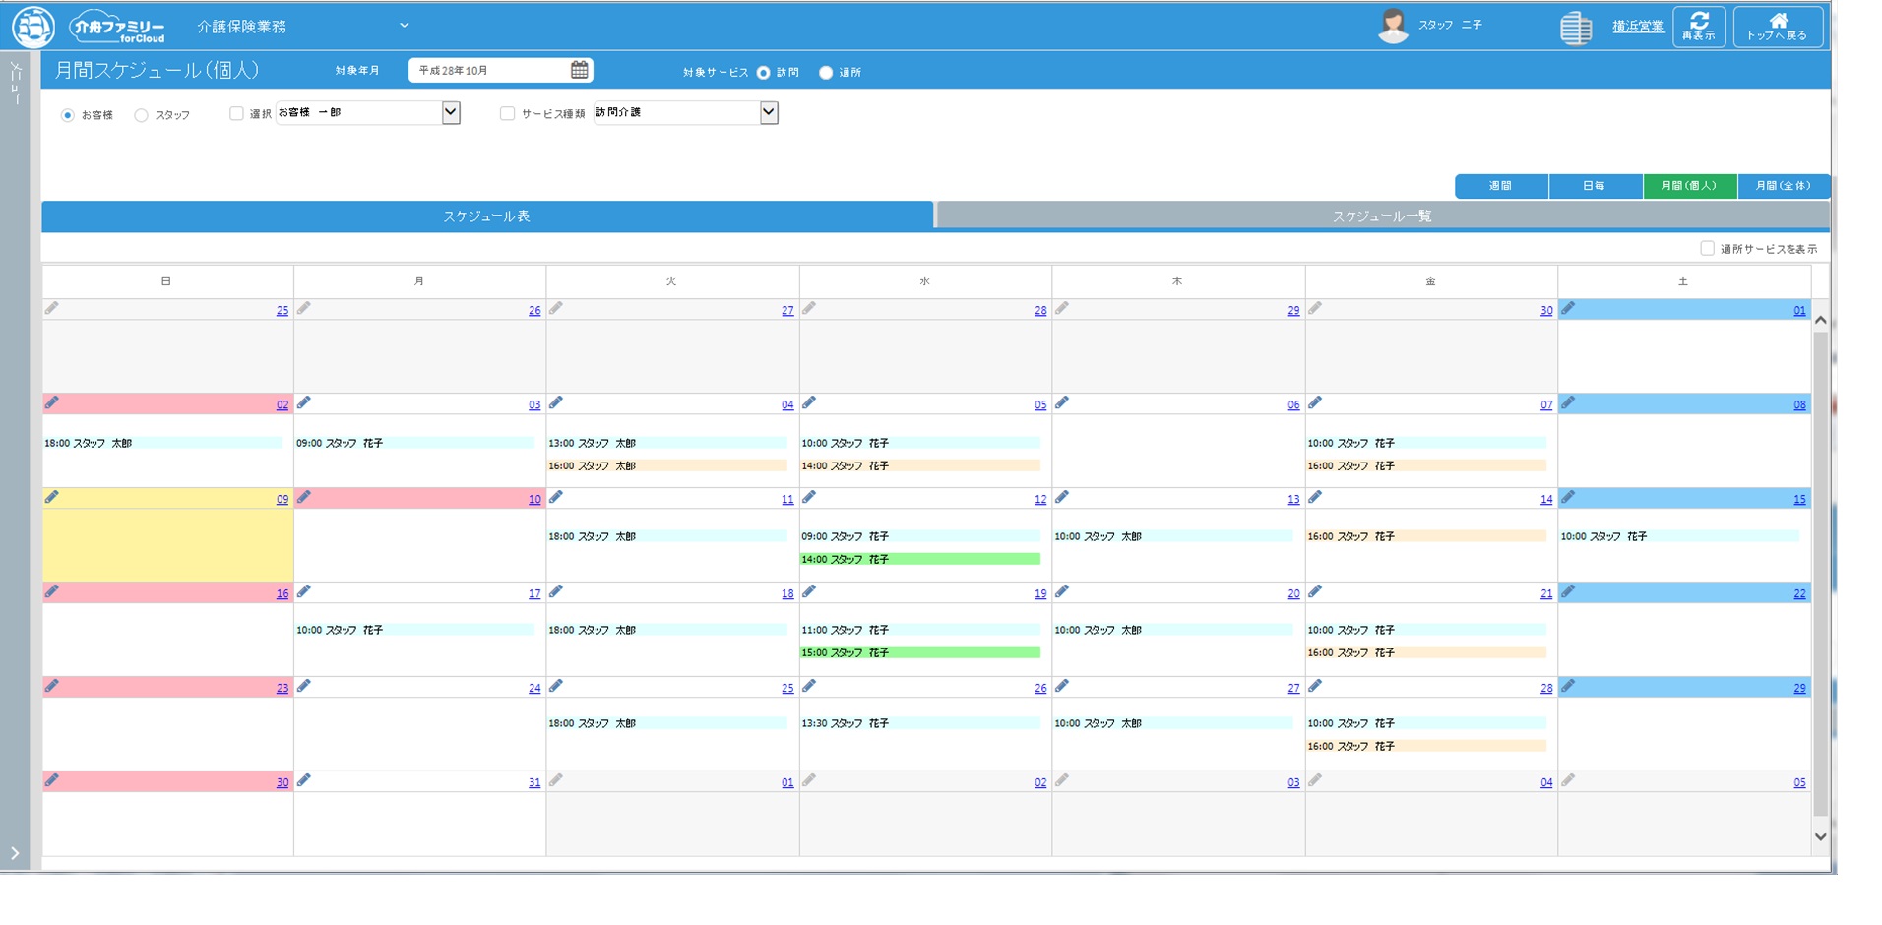The height and width of the screenshot is (925, 1882).
Task: Open the calendar picker icon for 対象年月
Action: tap(580, 70)
